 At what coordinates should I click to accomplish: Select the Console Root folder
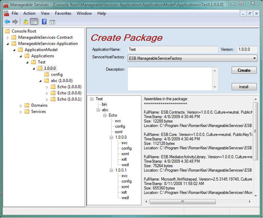[x=24, y=31]
